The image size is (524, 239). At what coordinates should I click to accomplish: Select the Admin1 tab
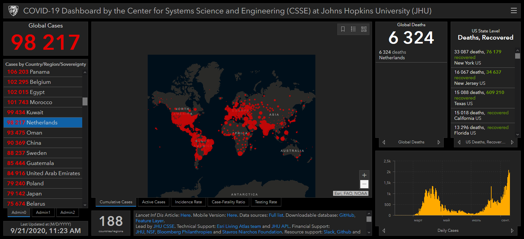point(43,212)
